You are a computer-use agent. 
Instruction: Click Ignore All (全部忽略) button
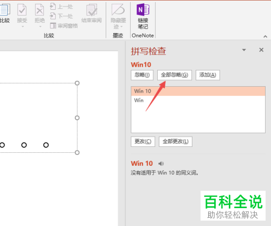[x=175, y=75]
